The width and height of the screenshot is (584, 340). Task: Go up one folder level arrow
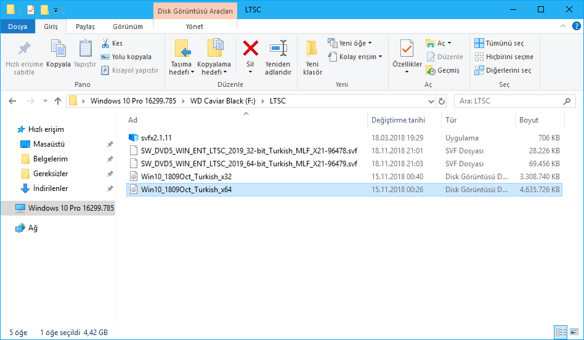(x=58, y=101)
